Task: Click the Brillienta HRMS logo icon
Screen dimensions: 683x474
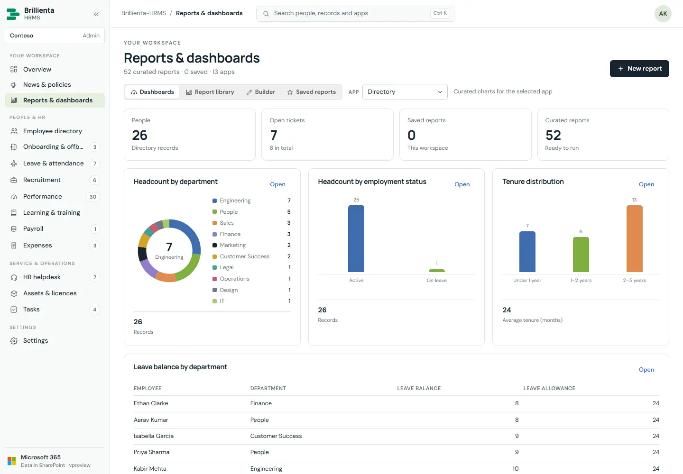Action: [13, 14]
